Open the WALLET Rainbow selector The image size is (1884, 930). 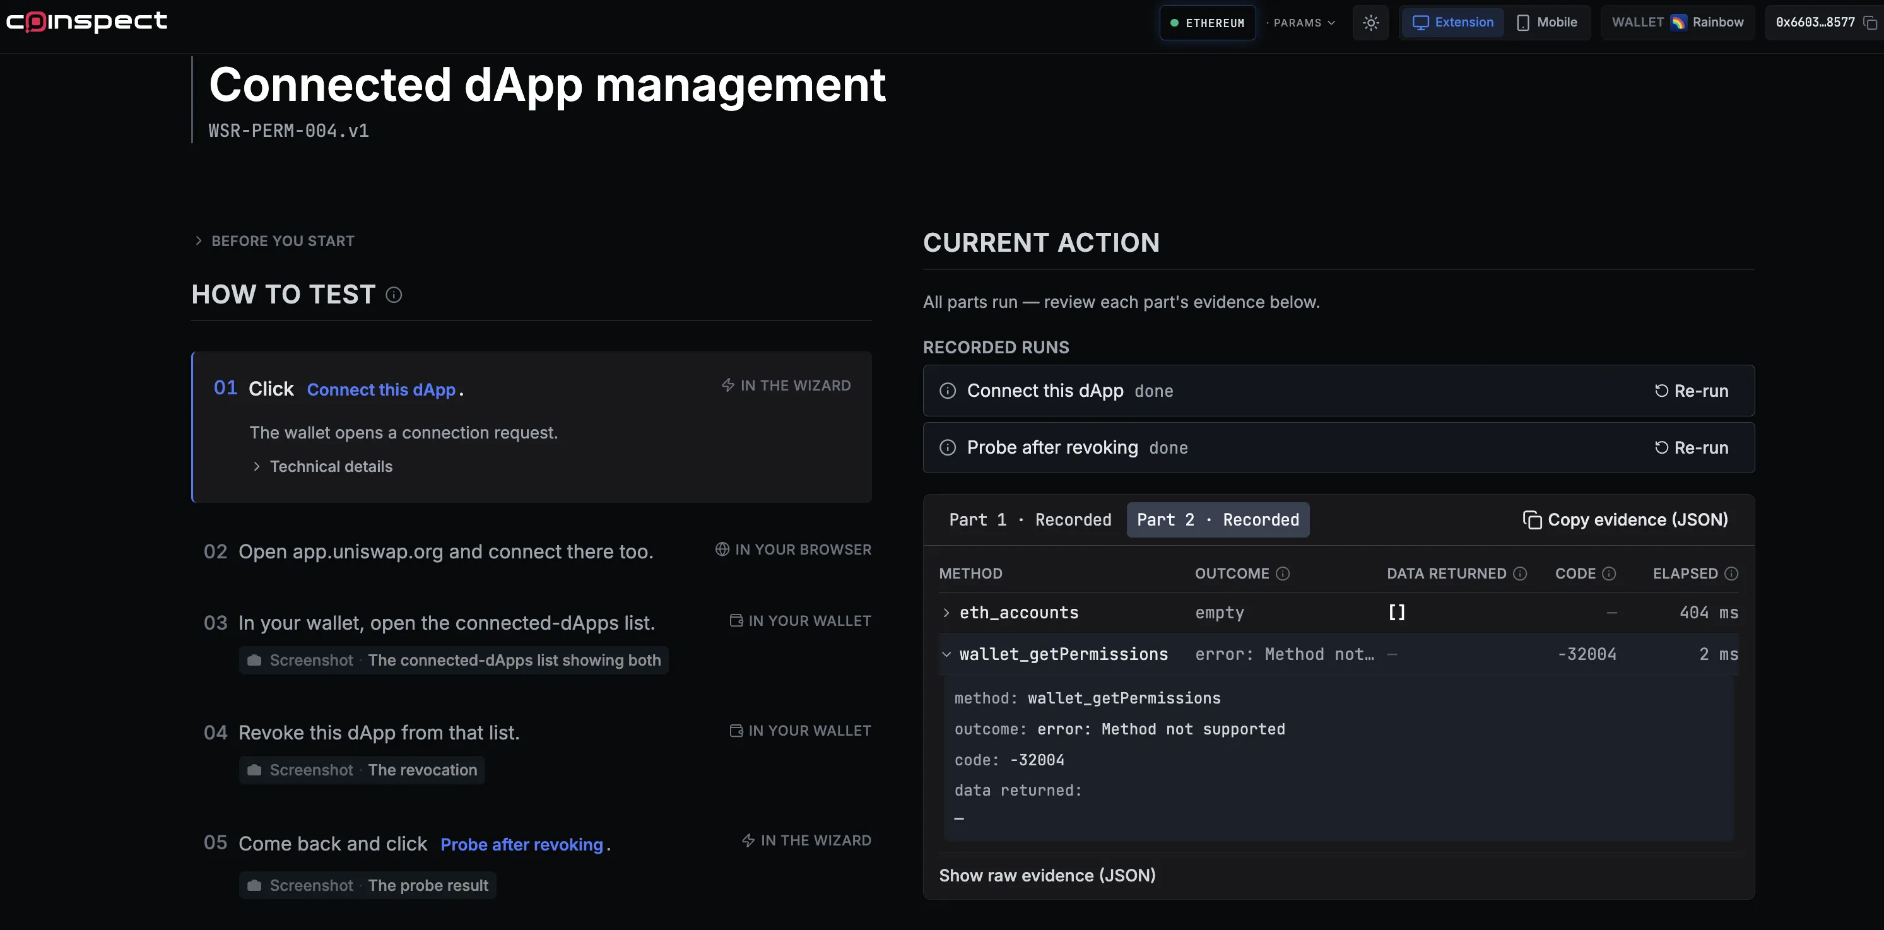(1678, 23)
